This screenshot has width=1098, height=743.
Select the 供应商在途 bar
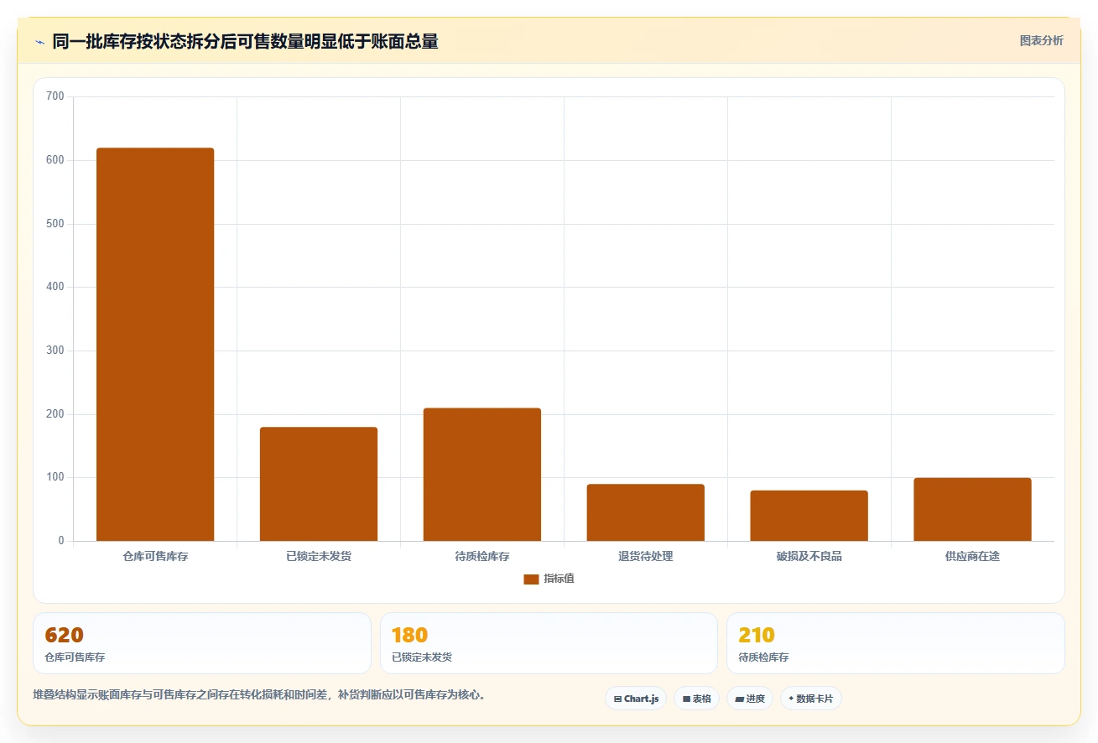(x=972, y=509)
